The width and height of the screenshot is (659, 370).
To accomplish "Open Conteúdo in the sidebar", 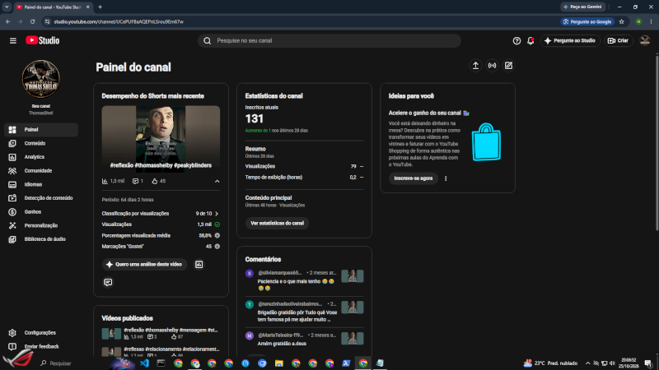I will 41,143.
